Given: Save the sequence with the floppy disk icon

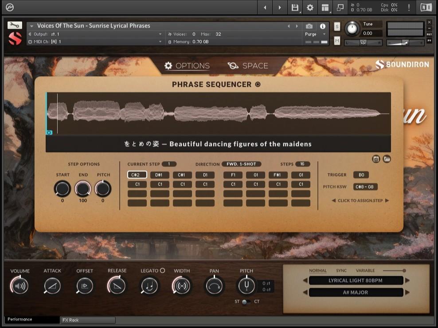Looking at the screenshot, I should [375, 159].
